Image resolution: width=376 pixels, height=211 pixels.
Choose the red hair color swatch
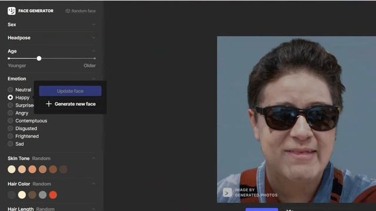coord(53,195)
